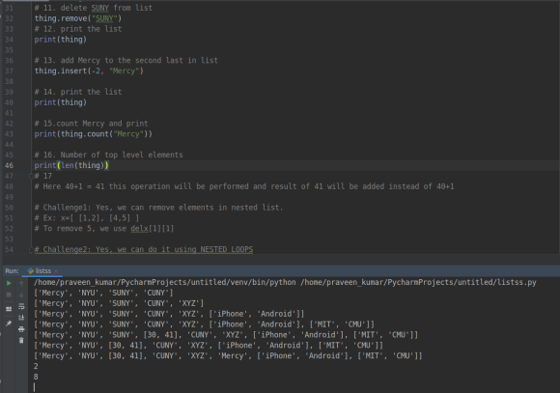The width and height of the screenshot is (560, 393).
Task: Restore the Run panel layout
Action: pyautogui.click(x=9, y=309)
